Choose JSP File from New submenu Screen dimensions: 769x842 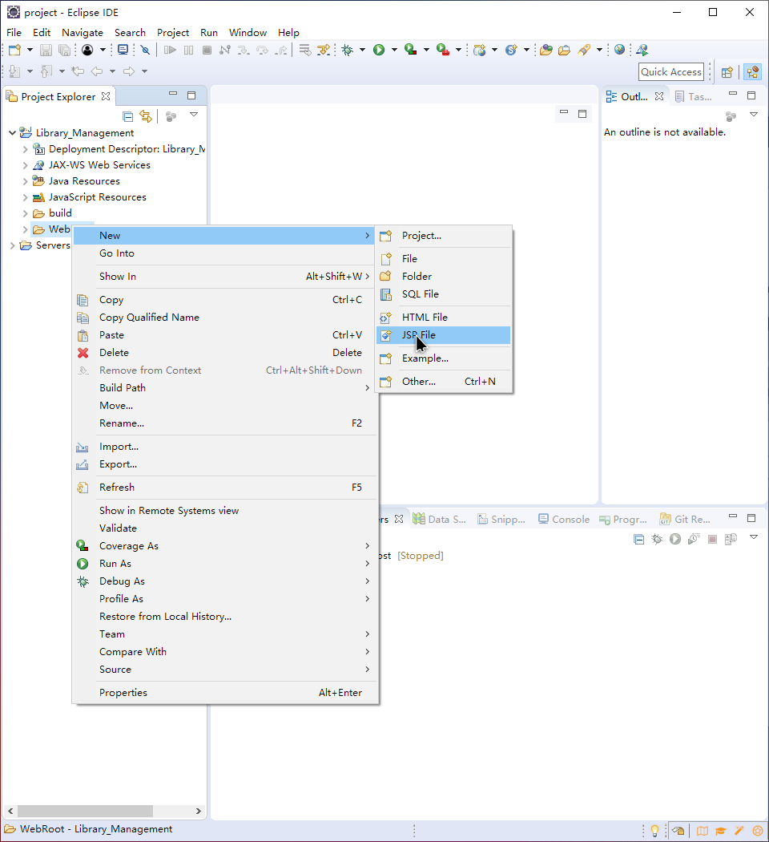tap(444, 335)
